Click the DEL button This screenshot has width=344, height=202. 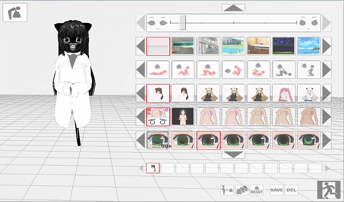click(x=292, y=190)
